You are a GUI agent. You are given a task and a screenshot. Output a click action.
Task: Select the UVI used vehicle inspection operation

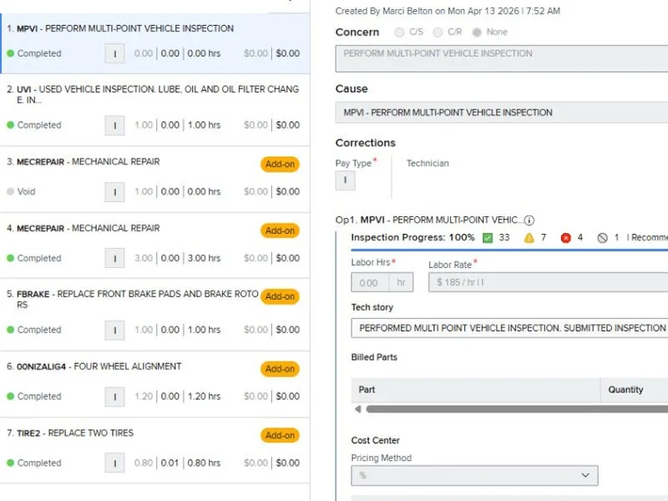coord(154,94)
